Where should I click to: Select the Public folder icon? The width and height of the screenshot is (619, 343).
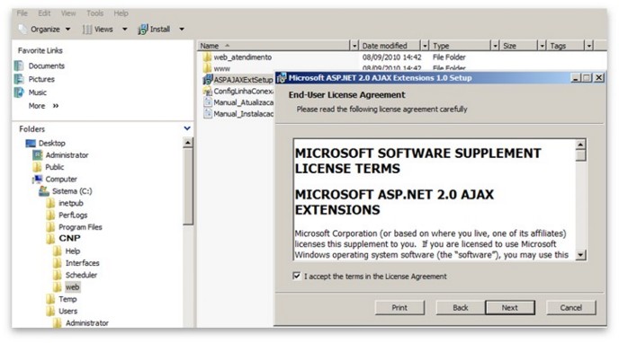(38, 167)
